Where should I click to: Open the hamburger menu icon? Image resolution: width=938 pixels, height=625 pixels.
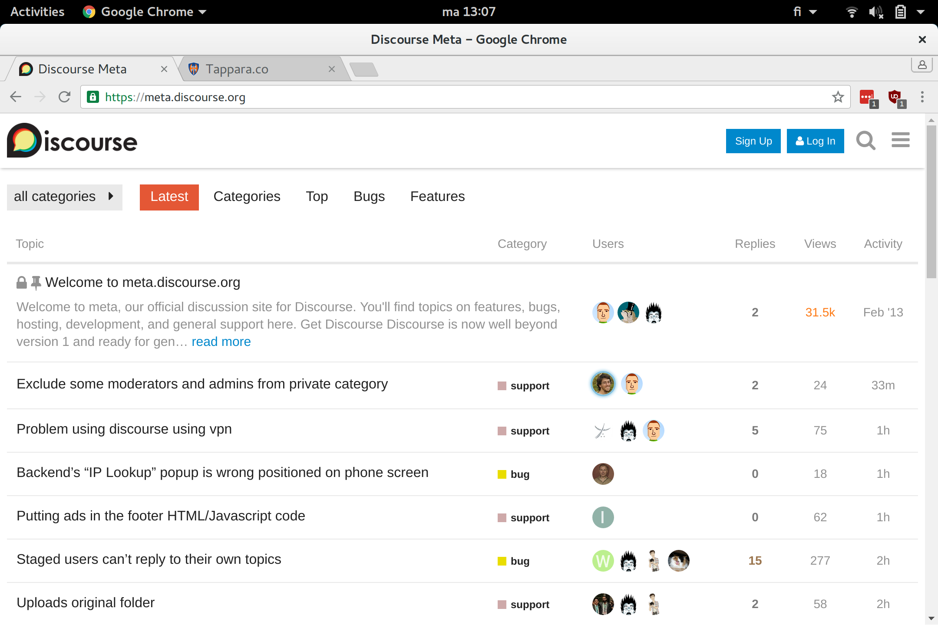coord(900,140)
